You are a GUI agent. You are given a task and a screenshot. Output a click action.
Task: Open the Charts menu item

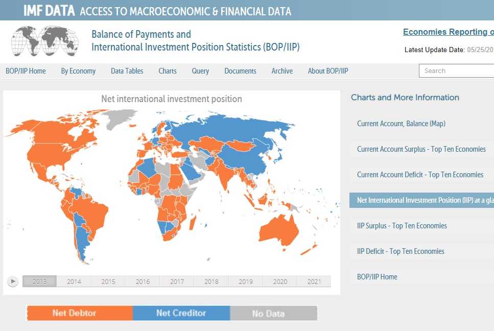coord(168,71)
